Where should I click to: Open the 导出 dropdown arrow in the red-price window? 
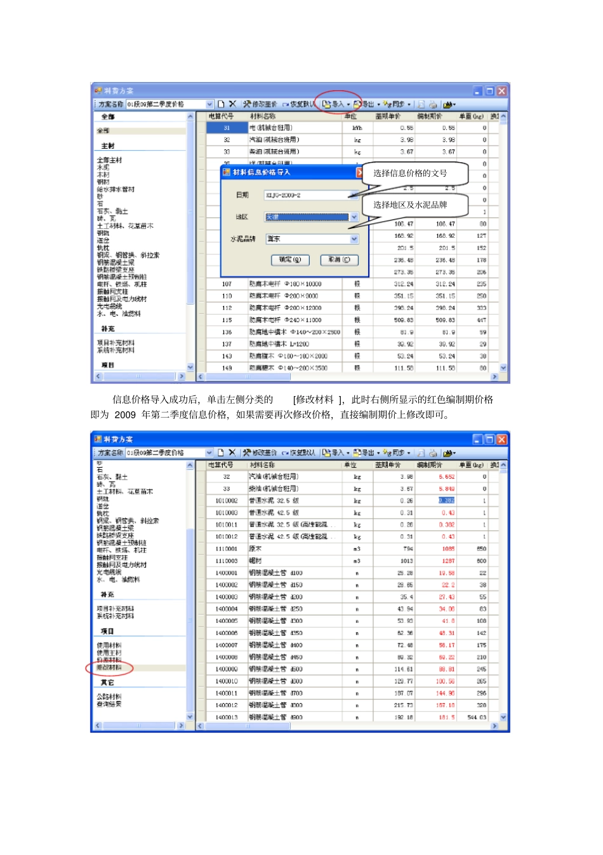point(379,453)
